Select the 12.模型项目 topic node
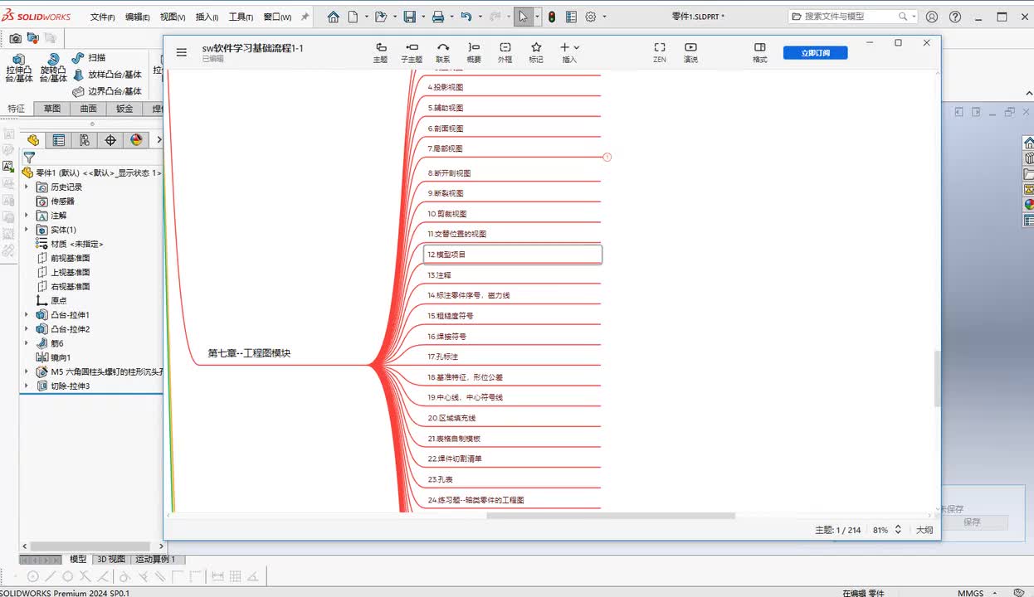This screenshot has width=1034, height=597. click(x=513, y=255)
